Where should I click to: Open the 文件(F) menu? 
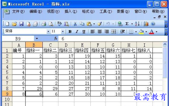(18, 11)
